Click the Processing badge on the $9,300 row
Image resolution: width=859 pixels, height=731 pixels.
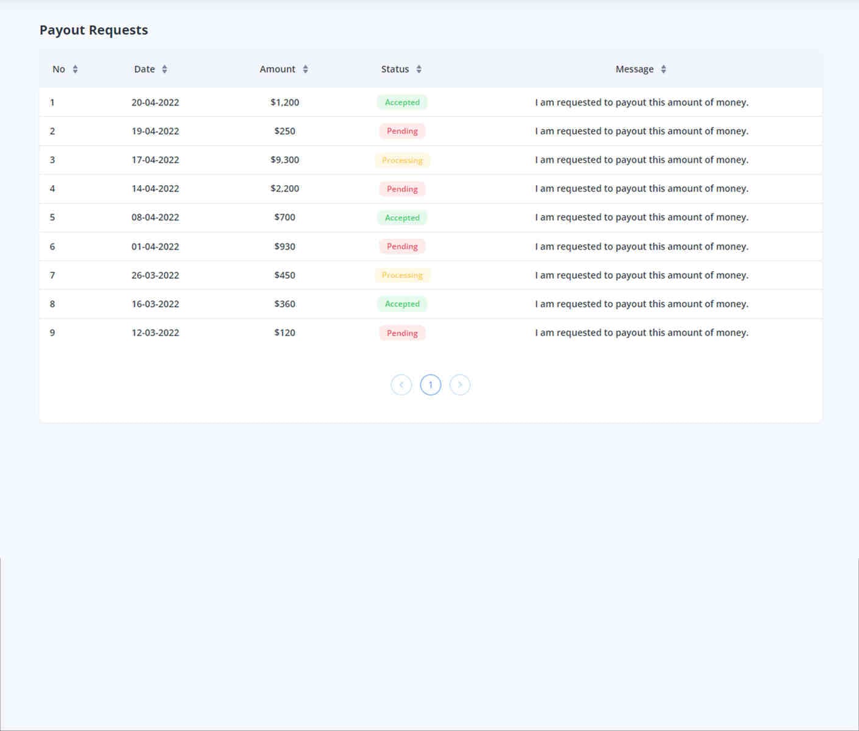point(402,160)
